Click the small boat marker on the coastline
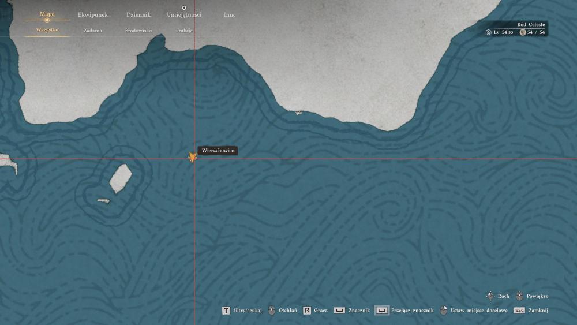The width and height of the screenshot is (577, 325). 298,112
